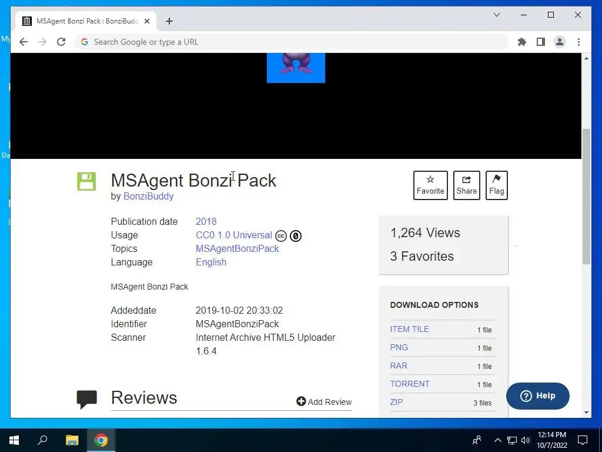This screenshot has width=602, height=452.
Task: Download the TORRENT file option
Action: [410, 384]
